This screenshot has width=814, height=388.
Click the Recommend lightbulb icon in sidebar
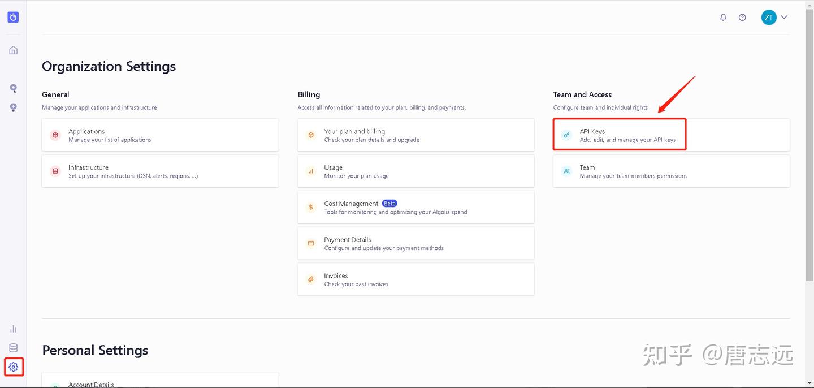tap(13, 107)
